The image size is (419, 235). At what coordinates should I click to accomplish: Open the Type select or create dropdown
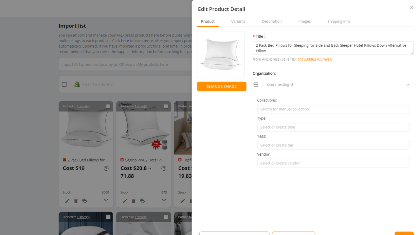(333, 127)
